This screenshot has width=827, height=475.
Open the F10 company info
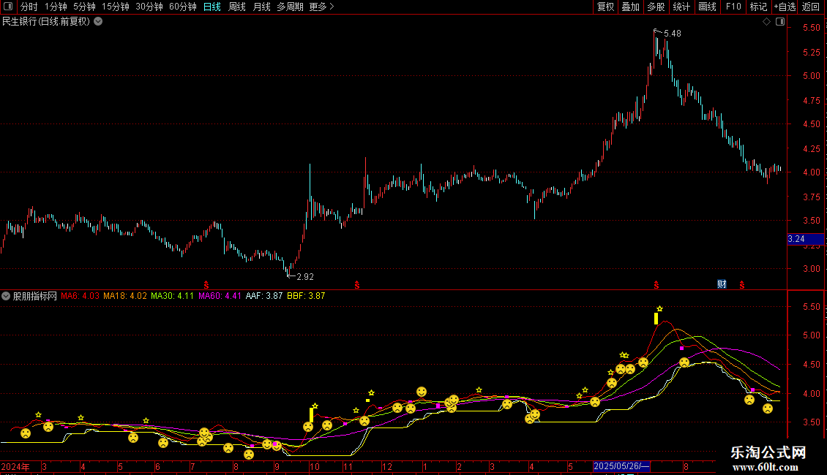733,7
